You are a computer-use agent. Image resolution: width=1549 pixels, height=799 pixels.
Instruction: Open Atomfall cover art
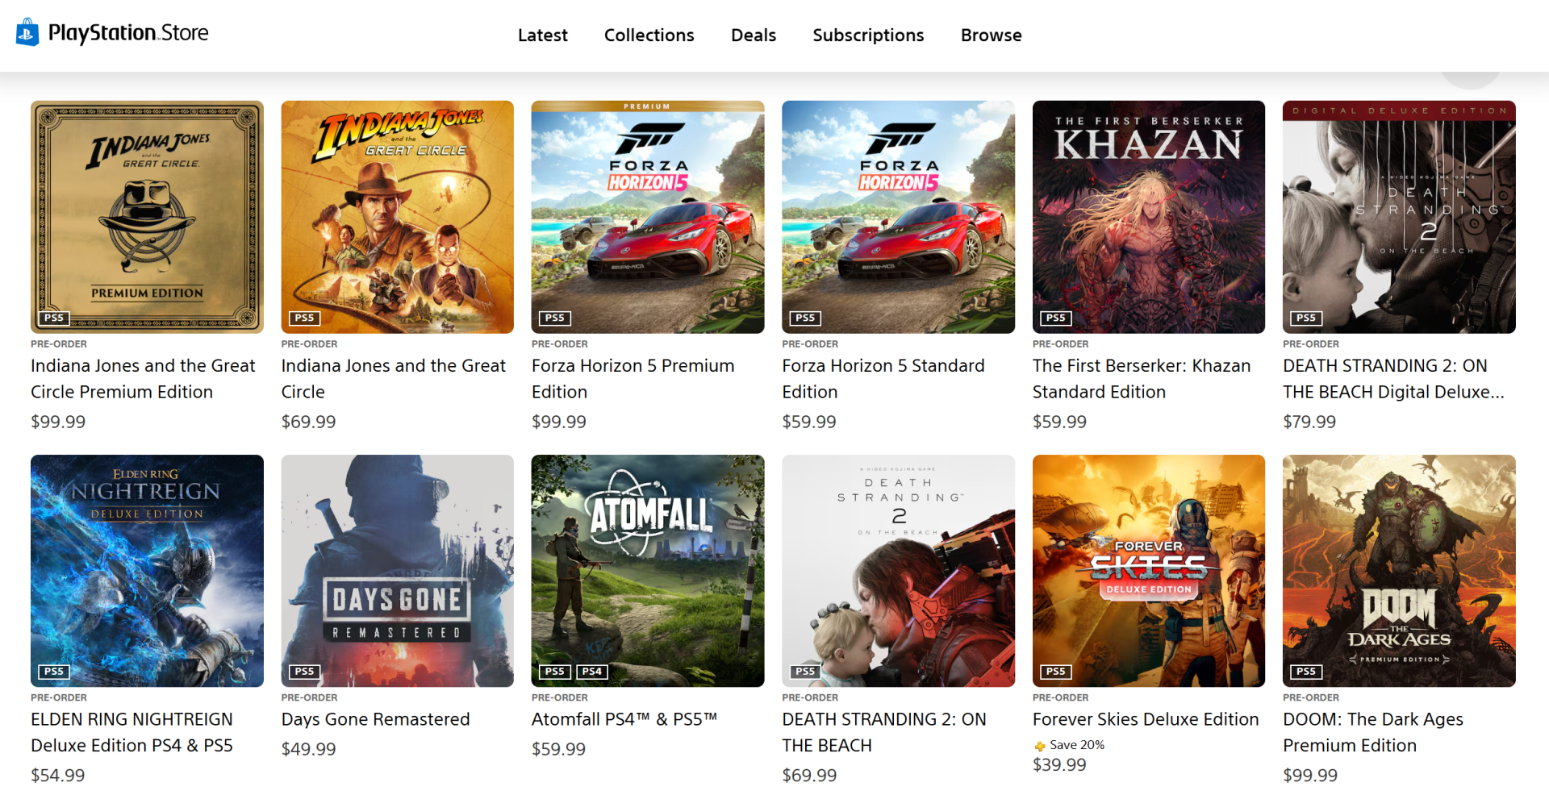pyautogui.click(x=648, y=571)
